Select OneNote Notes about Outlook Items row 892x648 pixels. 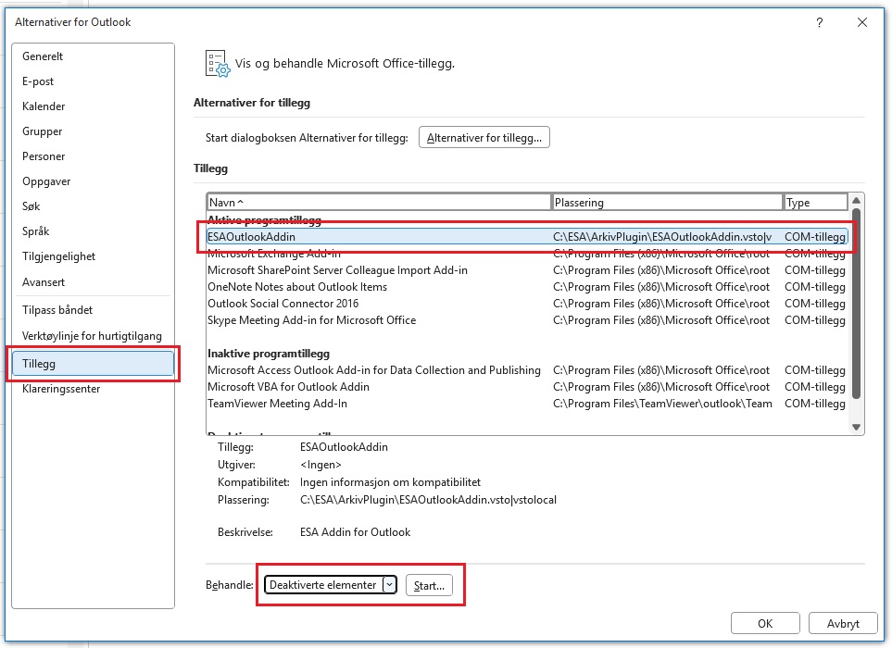click(x=527, y=287)
